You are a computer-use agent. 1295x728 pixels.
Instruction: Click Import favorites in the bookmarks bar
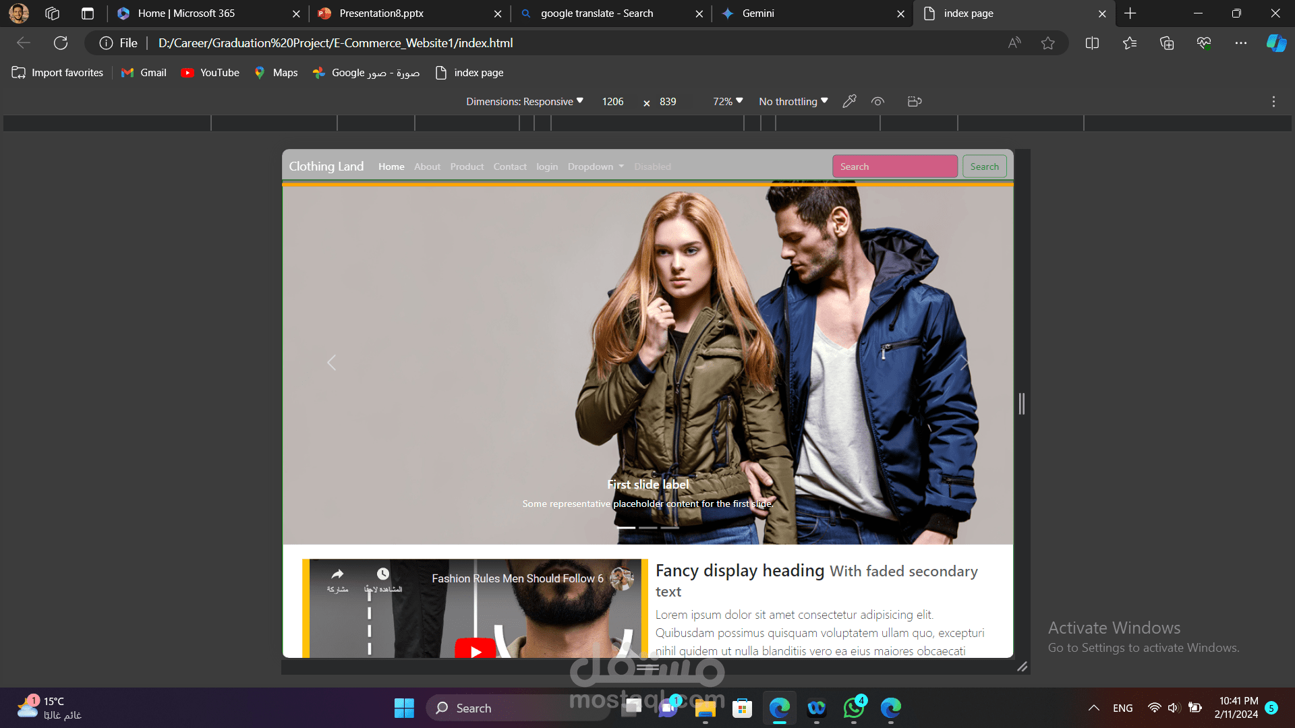tap(57, 73)
